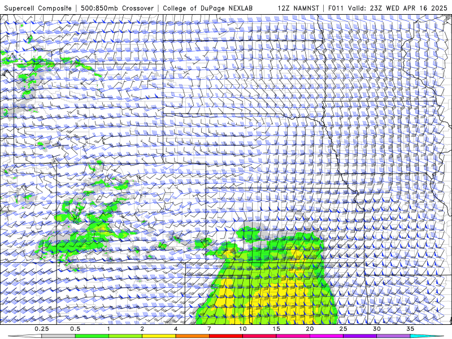Click the 0.5 legend value

(x=75, y=329)
